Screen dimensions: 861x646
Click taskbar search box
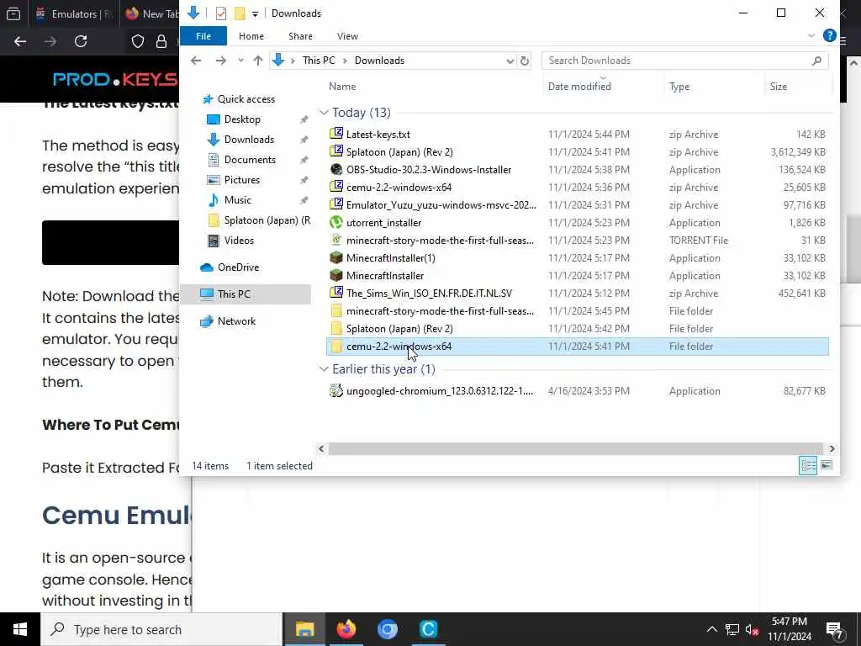coord(161,629)
